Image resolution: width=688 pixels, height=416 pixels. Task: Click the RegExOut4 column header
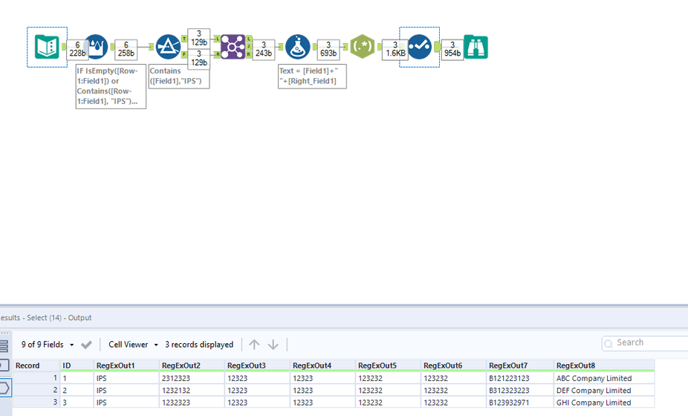322,365
